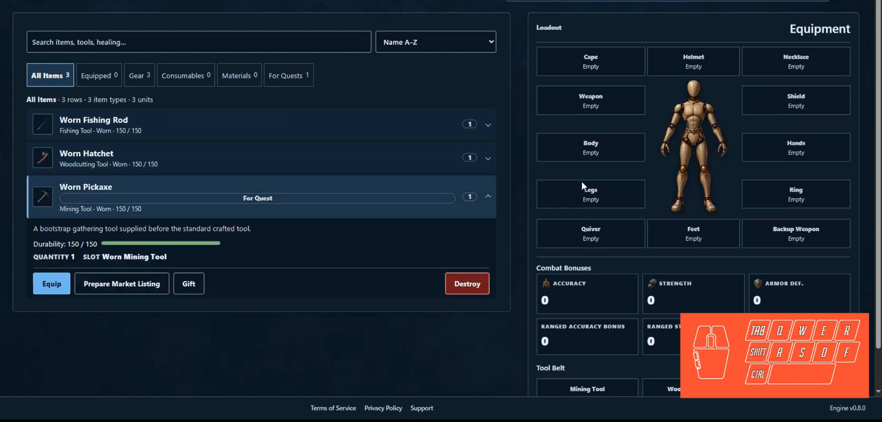Viewport: 882px width, 422px height.
Task: Open the Name A–Z sort dropdown
Action: point(436,42)
